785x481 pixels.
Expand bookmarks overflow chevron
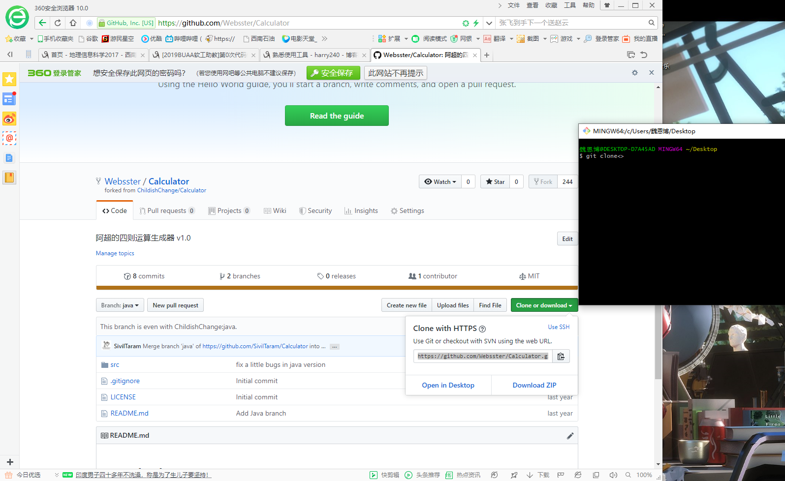pyautogui.click(x=324, y=38)
